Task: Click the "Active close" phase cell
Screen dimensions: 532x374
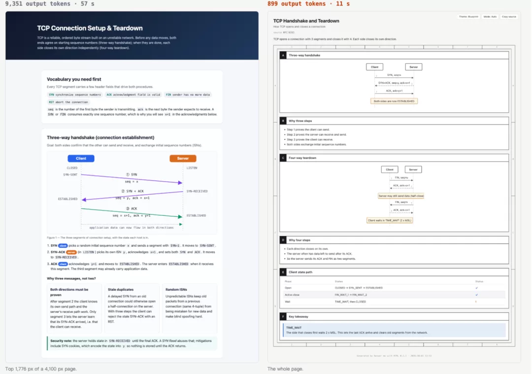Action: 292,295
